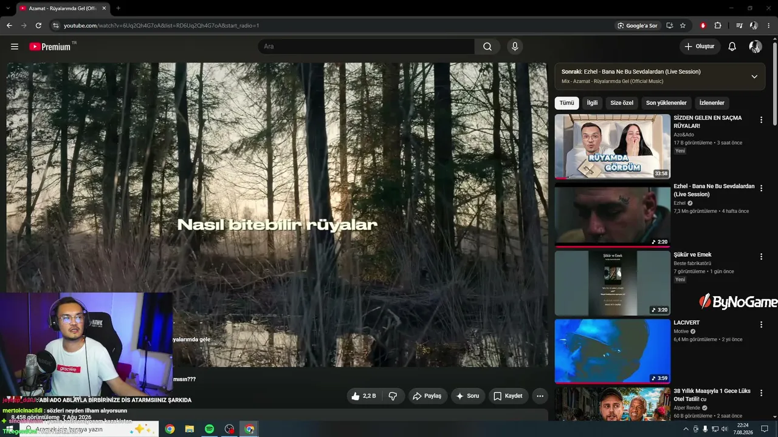
Task: Open video titled LACIVERT
Action: pos(687,323)
